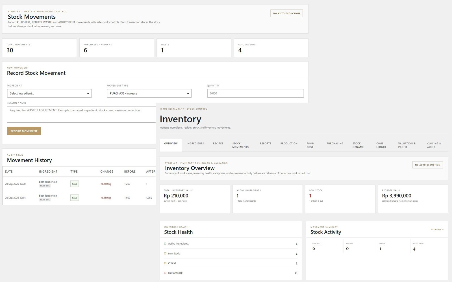
Task: Open the Purchasing tab
Action: click(x=335, y=144)
